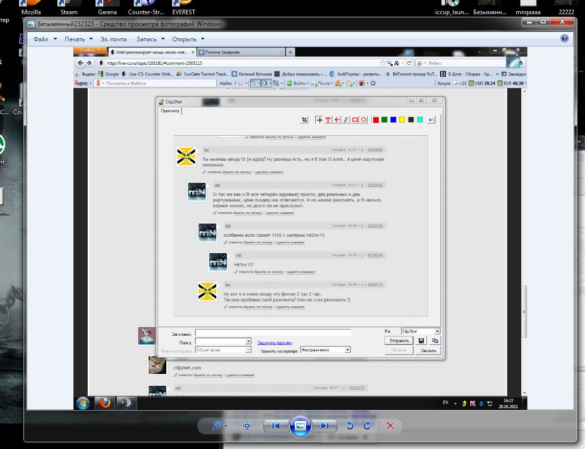585x449 pixels.
Task: Open the Печать menu in Photo Viewer
Action: click(x=79, y=39)
